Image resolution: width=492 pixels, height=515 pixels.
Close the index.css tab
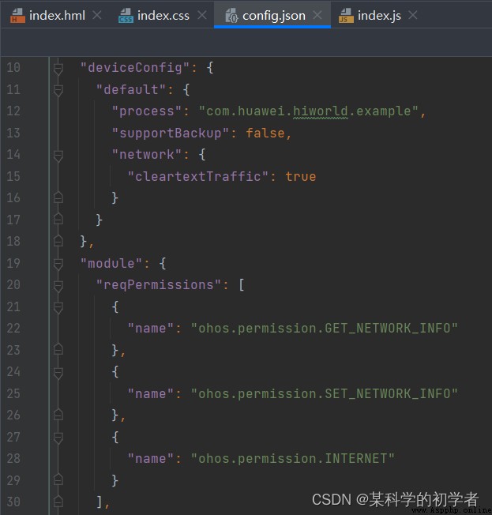(202, 15)
